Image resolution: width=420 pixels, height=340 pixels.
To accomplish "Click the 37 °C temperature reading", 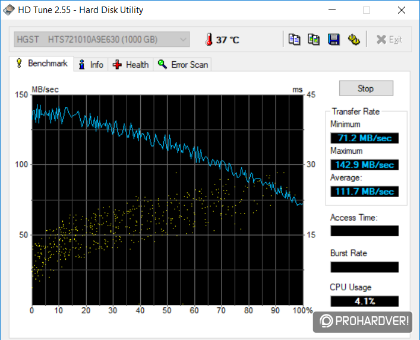I will [x=228, y=40].
